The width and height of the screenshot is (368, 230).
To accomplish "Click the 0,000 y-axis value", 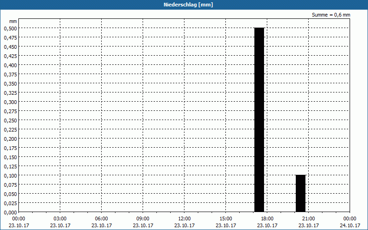I will coord(10,213).
